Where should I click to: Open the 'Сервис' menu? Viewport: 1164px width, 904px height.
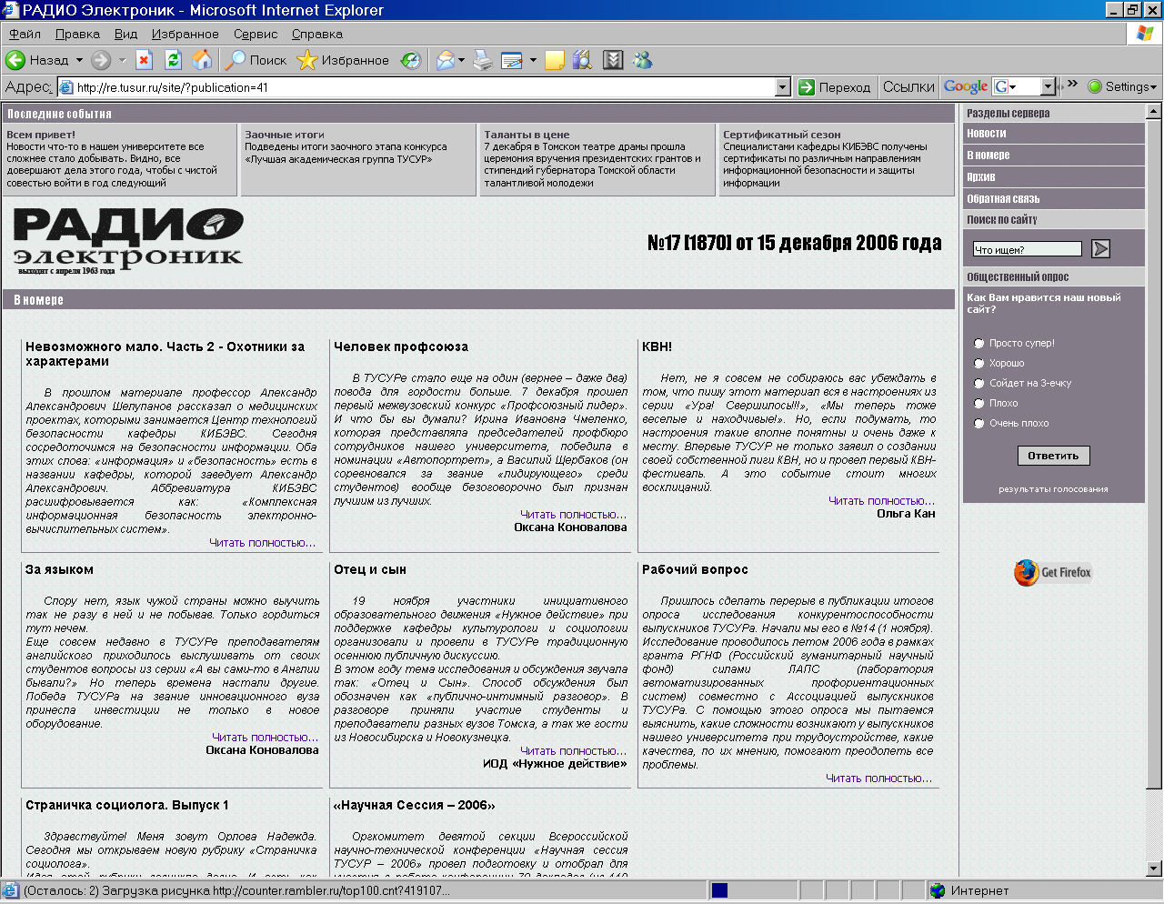coord(255,34)
